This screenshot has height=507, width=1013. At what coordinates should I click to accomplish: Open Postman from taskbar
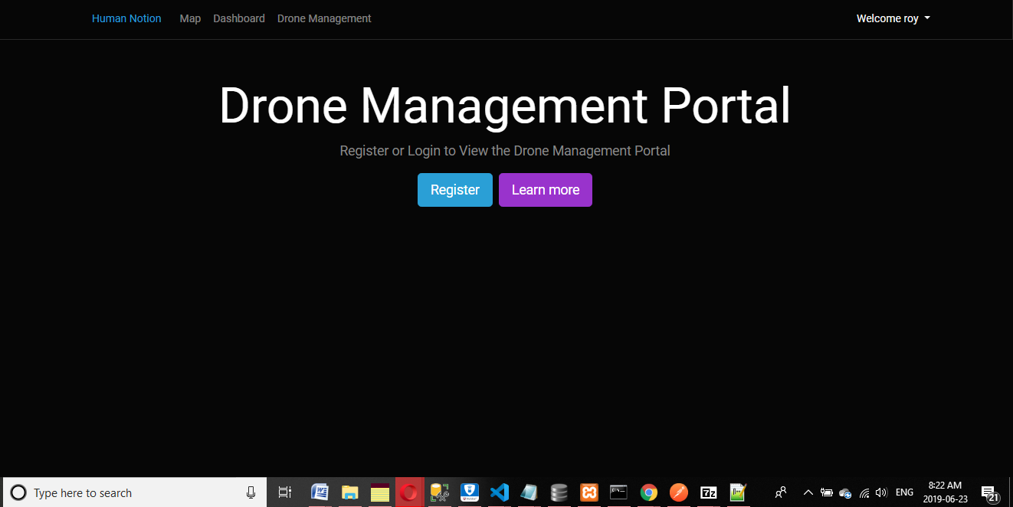tap(679, 492)
